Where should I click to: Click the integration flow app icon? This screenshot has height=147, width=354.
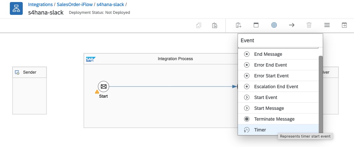pos(16,8)
